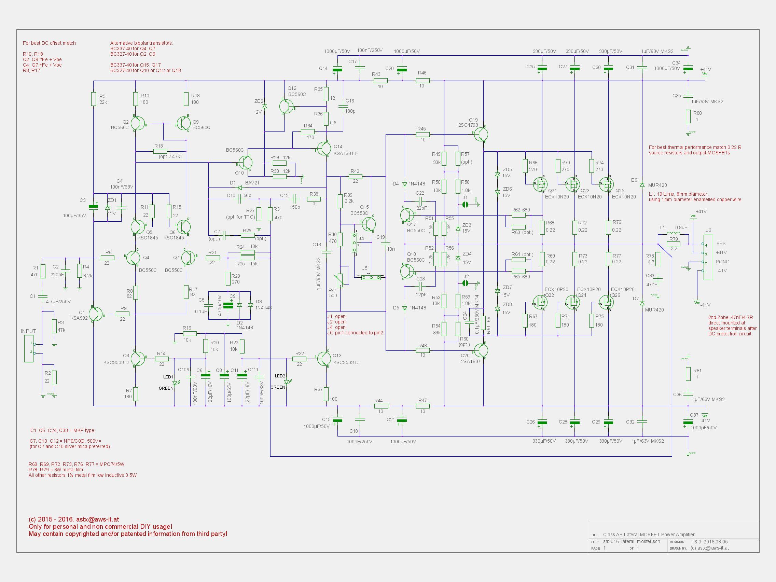Select the J3 speaker connector symbol
Image resolution: width=776 pixels, height=582 pixels.
pyautogui.click(x=708, y=258)
